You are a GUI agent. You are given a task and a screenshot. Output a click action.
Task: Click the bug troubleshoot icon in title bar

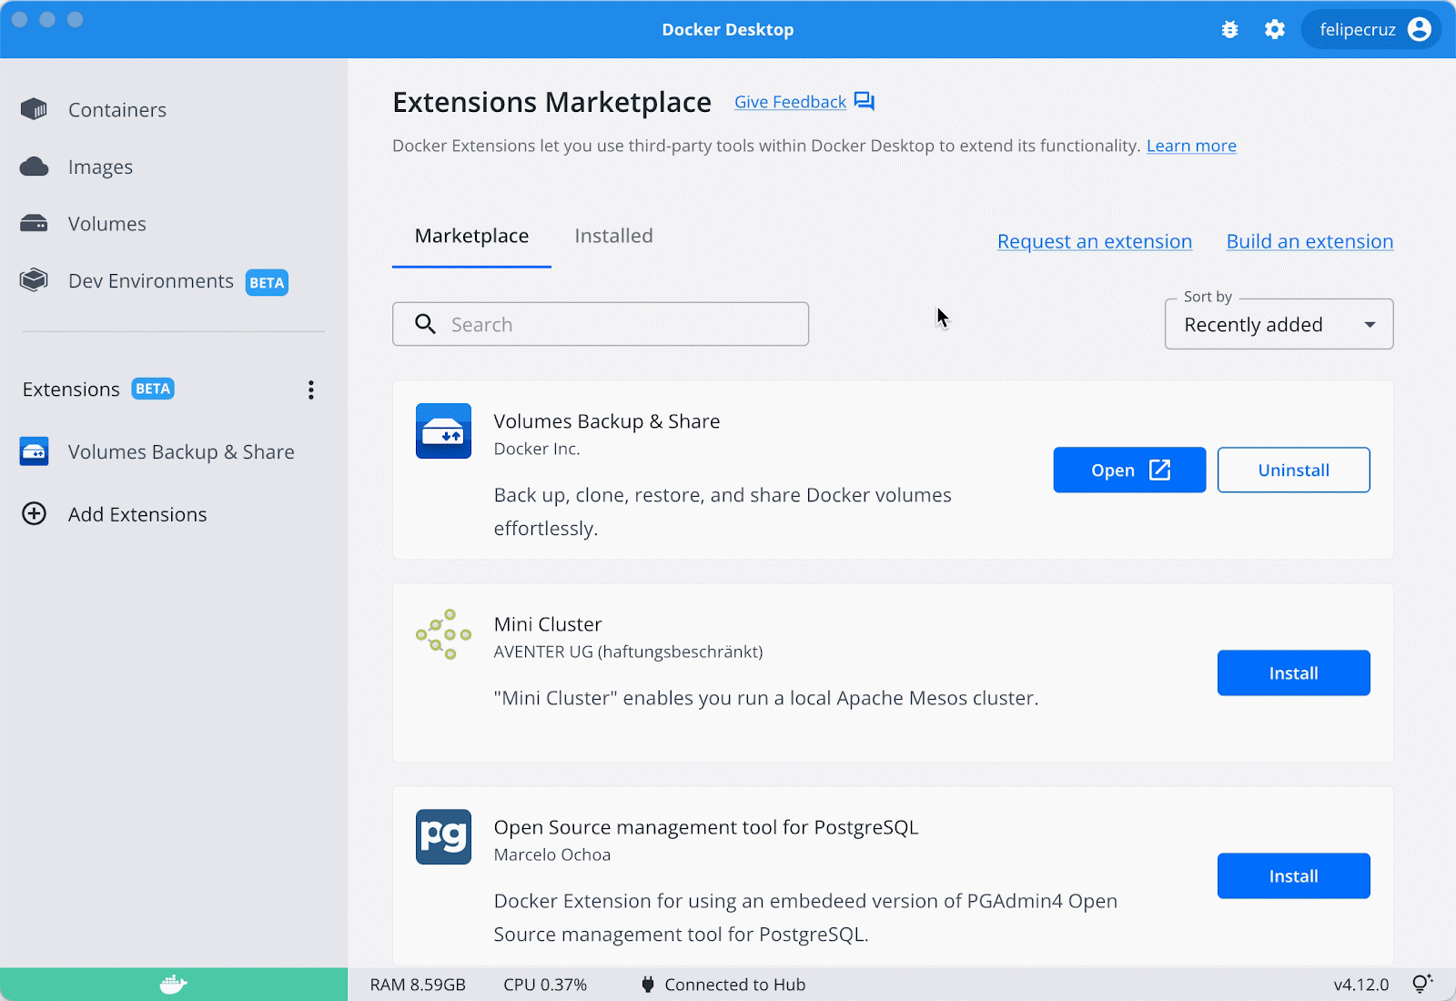1229,30
